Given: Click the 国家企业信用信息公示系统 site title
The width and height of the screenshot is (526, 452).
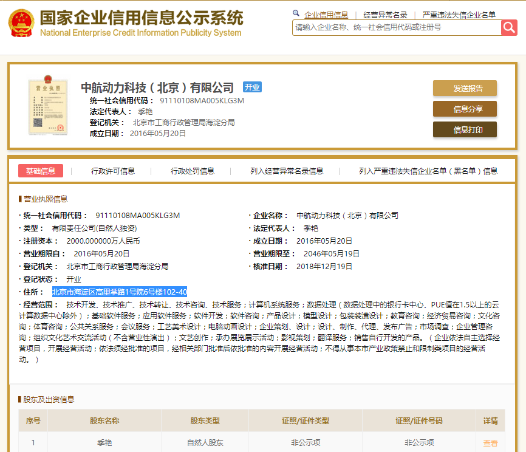Looking at the screenshot, I should point(142,18).
